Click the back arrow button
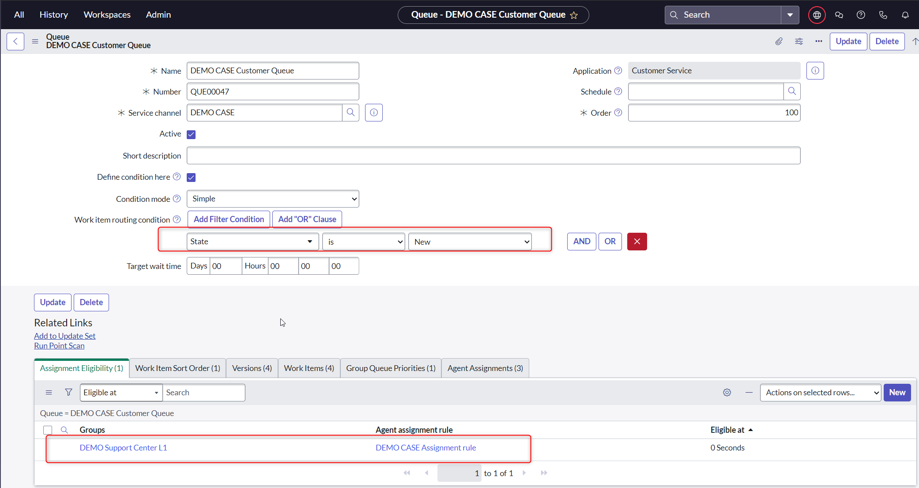The image size is (919, 488). [15, 42]
